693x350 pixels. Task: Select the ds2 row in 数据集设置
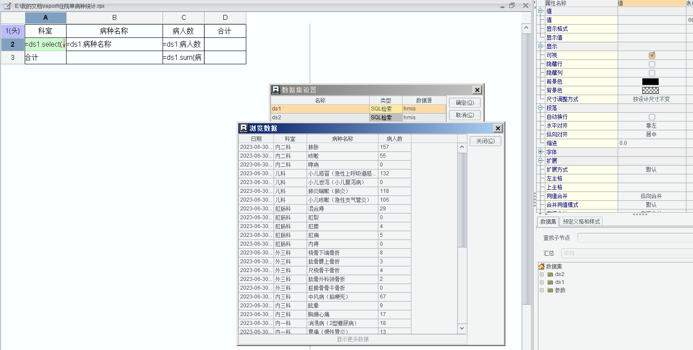click(358, 118)
